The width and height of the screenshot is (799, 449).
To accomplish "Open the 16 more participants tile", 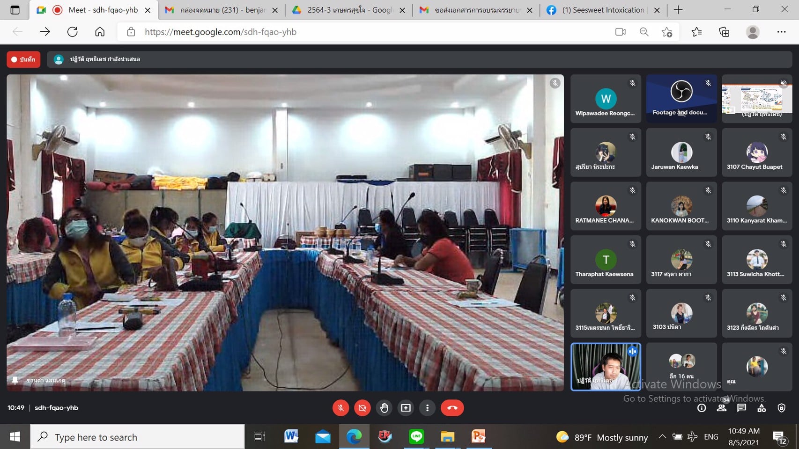I will pyautogui.click(x=681, y=367).
